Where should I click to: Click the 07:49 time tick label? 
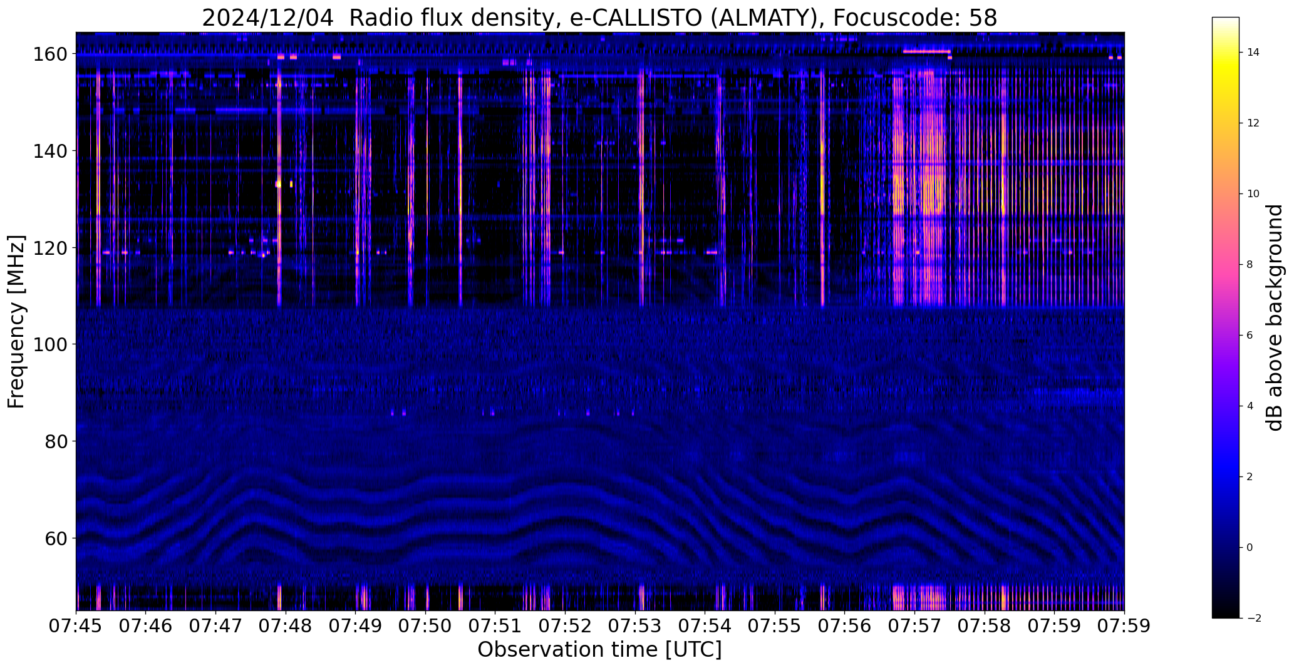(x=356, y=627)
